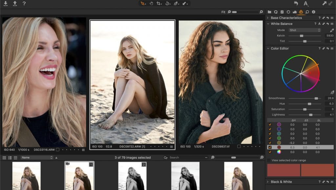Viewport: 336px width, 190px height.
Task: Open the White Balance Mode dropdown
Action: (304, 30)
